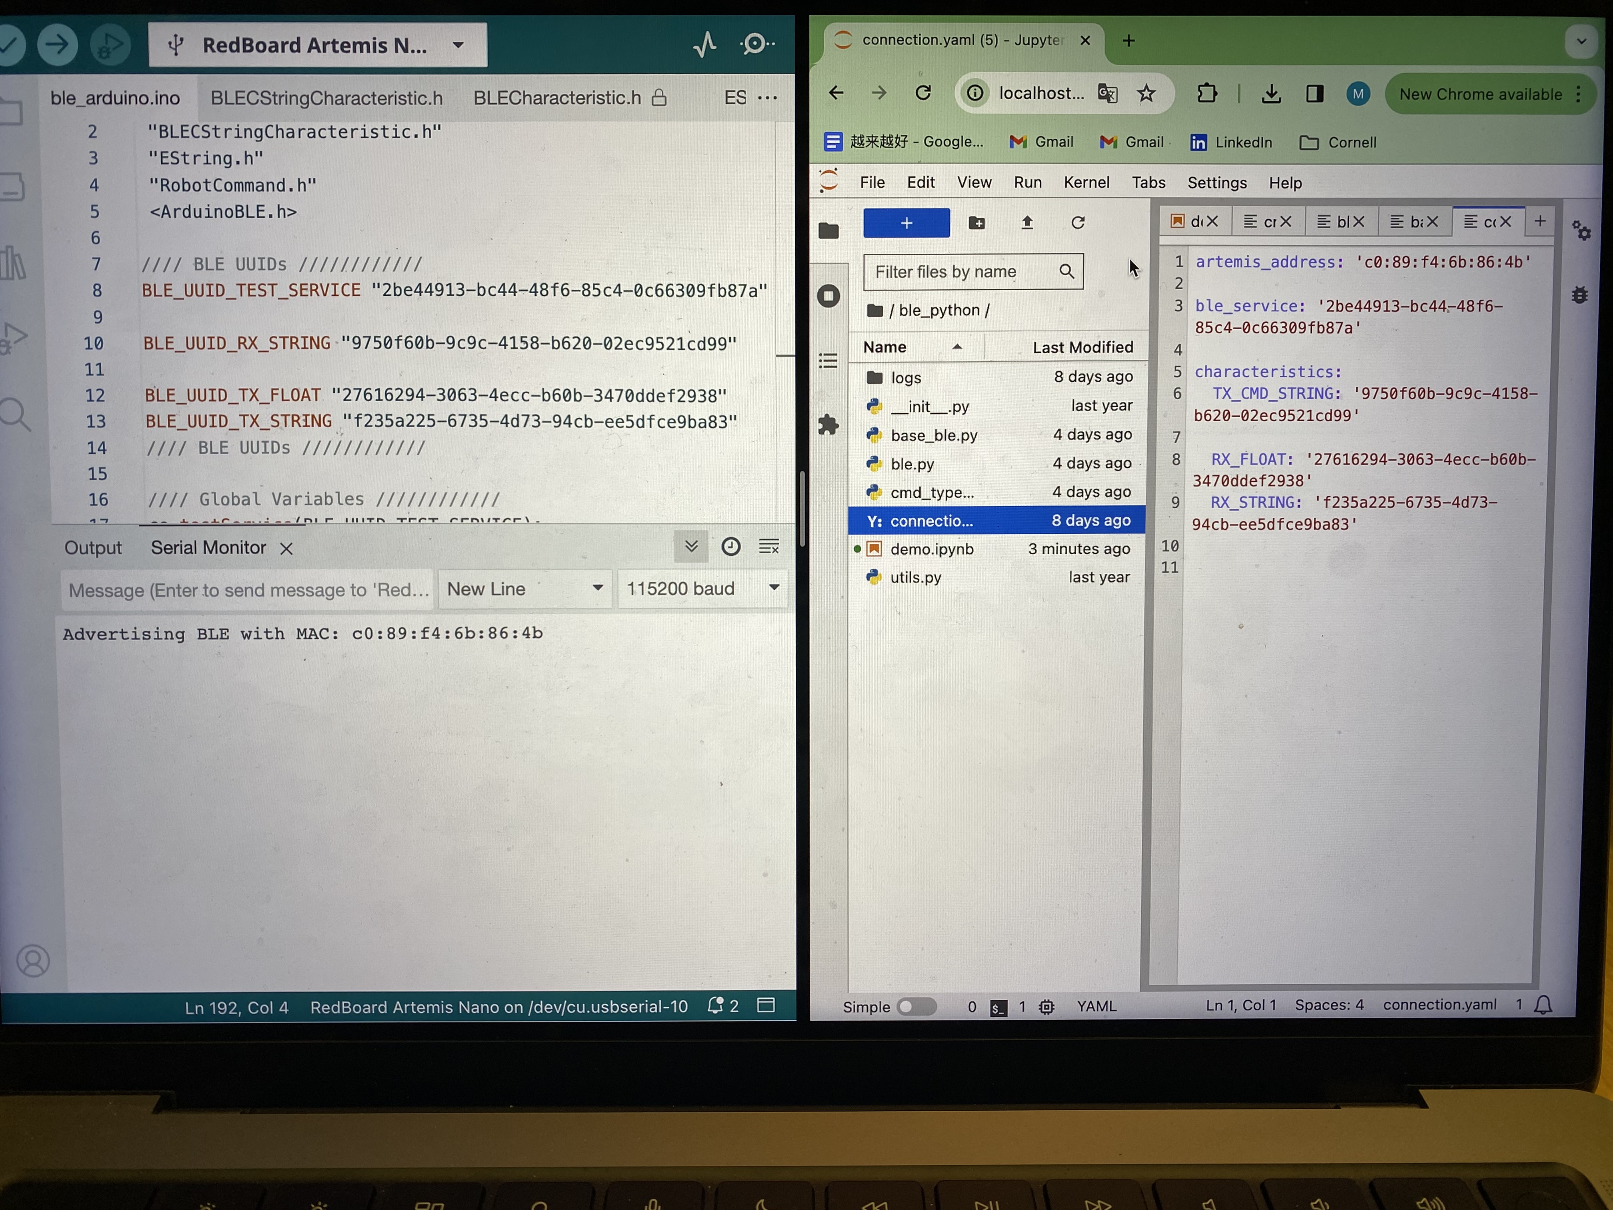Open the Jupyter File menu
The image size is (1613, 1210).
point(871,182)
